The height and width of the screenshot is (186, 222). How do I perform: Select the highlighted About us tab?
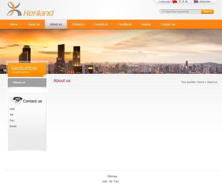[56, 24]
